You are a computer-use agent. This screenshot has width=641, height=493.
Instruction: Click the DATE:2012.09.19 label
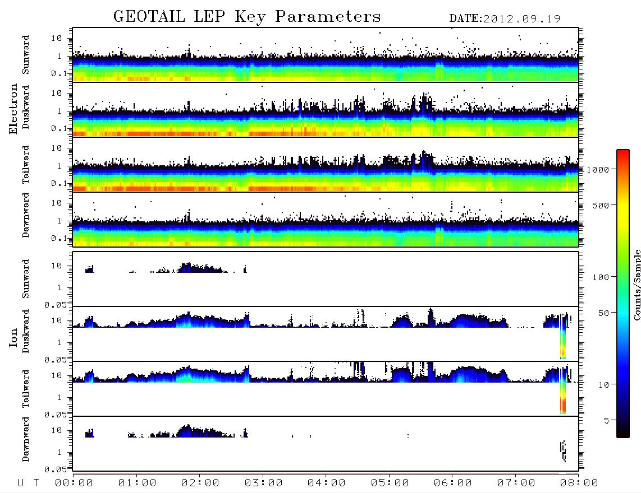tap(505, 19)
